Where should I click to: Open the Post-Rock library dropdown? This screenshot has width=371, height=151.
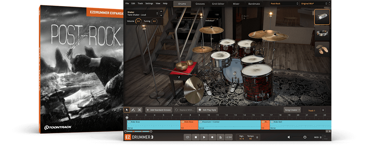coord(284,4)
